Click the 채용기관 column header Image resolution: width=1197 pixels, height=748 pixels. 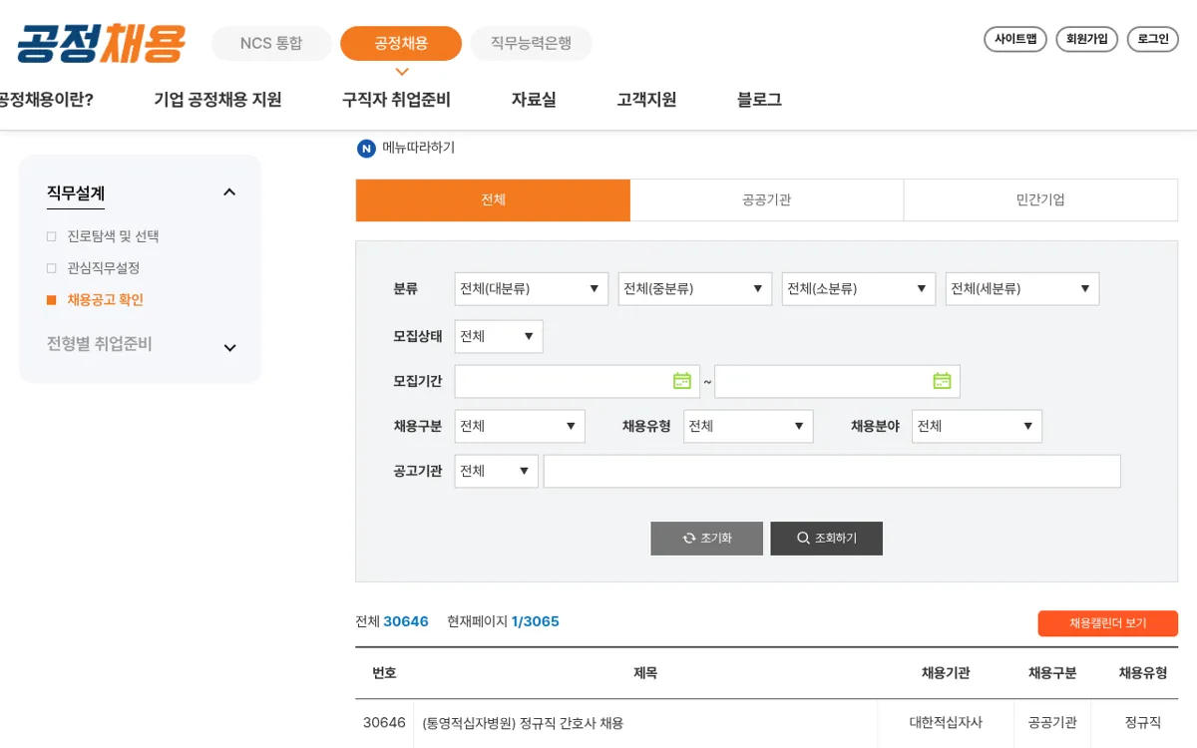tap(946, 673)
